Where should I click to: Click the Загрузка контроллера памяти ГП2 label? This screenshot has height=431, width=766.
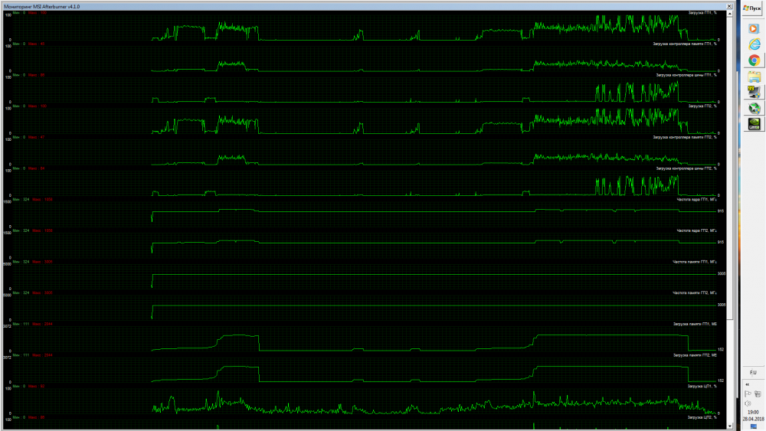click(x=684, y=137)
